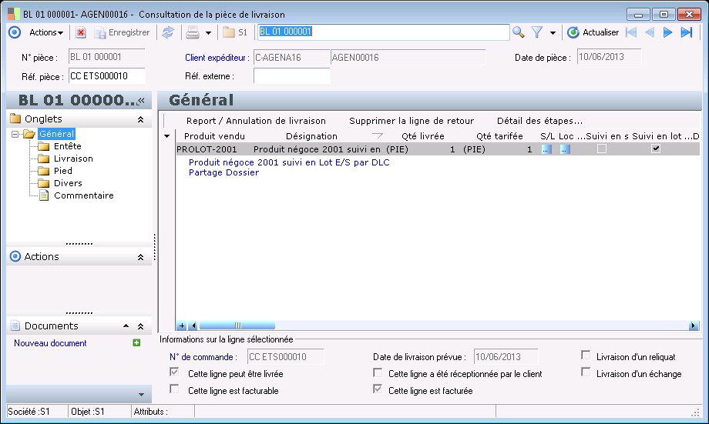Go to previous record arrow
The height and width of the screenshot is (424, 709).
tap(650, 32)
